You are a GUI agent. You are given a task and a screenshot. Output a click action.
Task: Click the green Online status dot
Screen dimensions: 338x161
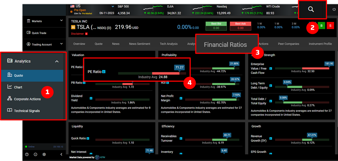point(26,147)
